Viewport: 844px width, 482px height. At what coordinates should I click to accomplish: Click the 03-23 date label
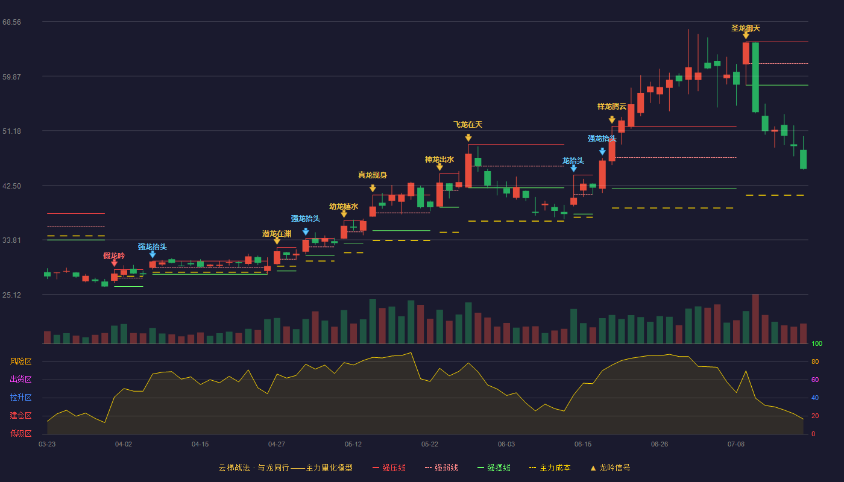[x=47, y=444]
